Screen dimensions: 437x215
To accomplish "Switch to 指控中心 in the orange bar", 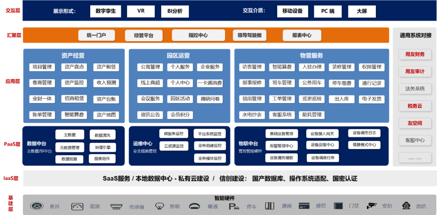I will [x=198, y=36].
